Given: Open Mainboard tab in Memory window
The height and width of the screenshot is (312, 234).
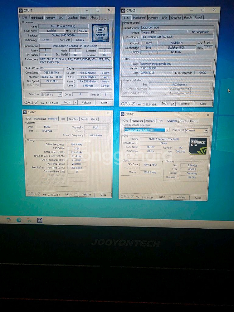Looking at the screenshot, I should click(40, 119).
